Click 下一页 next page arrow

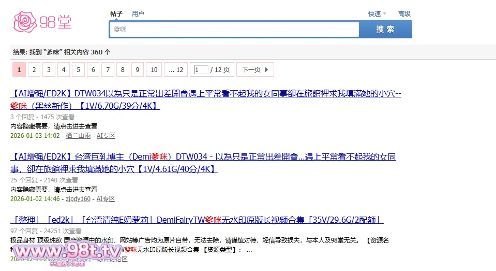click(255, 70)
